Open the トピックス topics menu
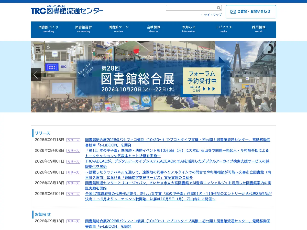This screenshot has height=230, width=307. [x=224, y=29]
